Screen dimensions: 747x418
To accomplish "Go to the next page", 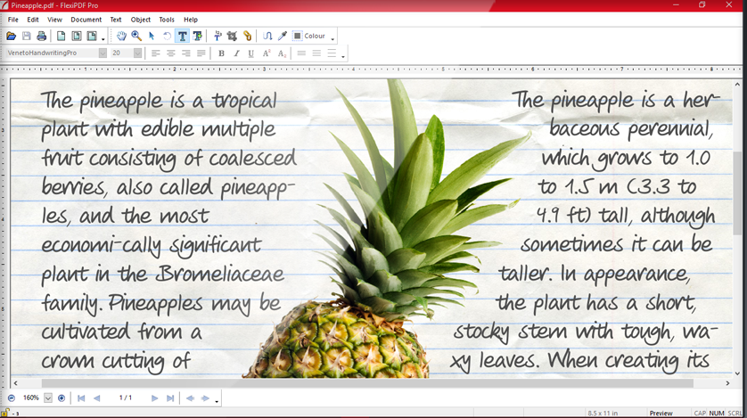I will click(x=154, y=398).
